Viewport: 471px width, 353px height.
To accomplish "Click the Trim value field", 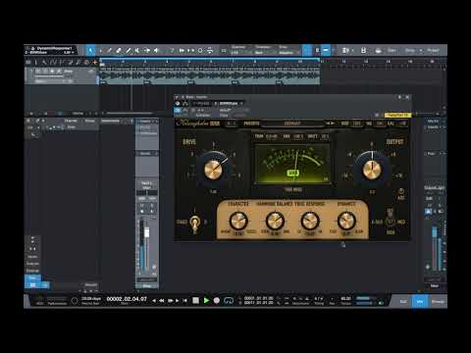I will pyautogui.click(x=272, y=136).
